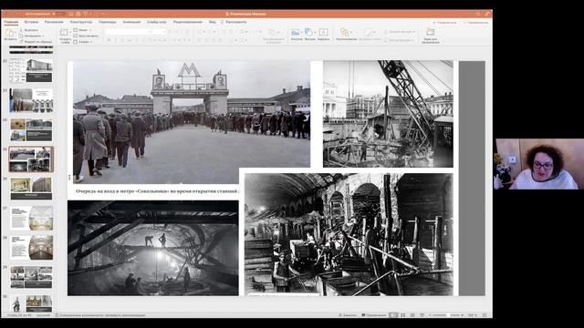
Task: Click the caption text about Сокольники queue
Action: coord(157,191)
